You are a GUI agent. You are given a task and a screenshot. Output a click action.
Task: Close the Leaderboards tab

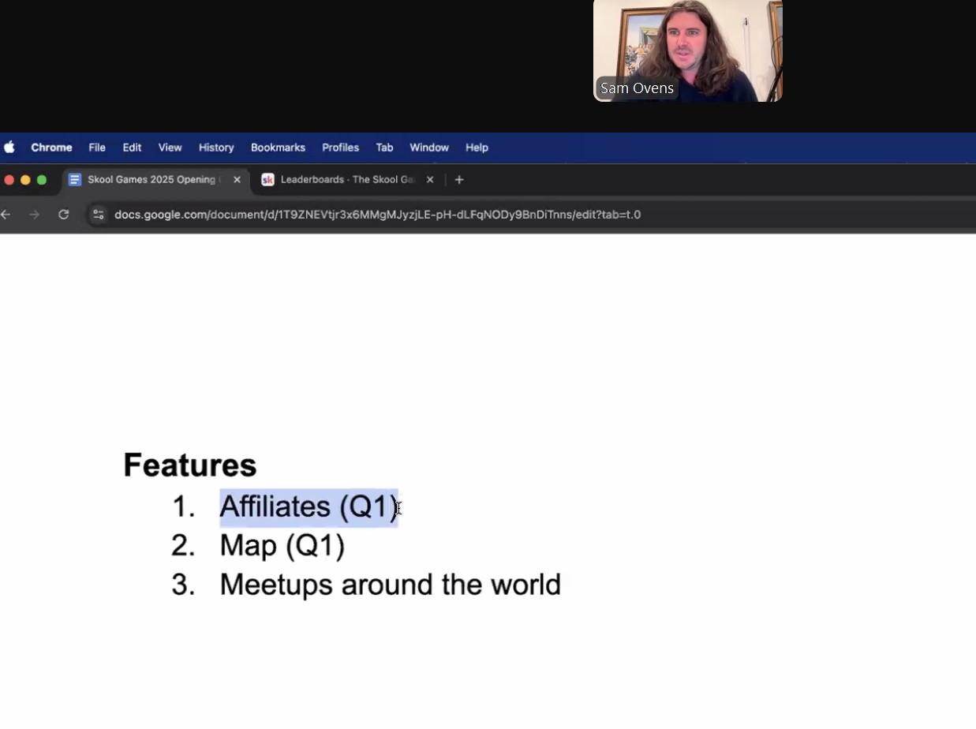(430, 180)
